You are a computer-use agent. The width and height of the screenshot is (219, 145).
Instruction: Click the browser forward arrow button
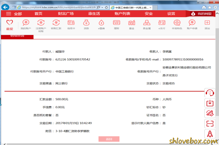13,7
